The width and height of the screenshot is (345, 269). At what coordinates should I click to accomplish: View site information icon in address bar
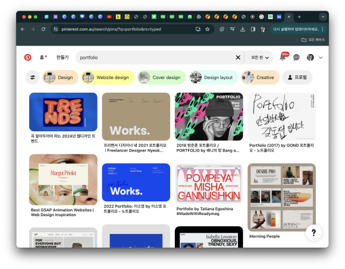pyautogui.click(x=56, y=29)
